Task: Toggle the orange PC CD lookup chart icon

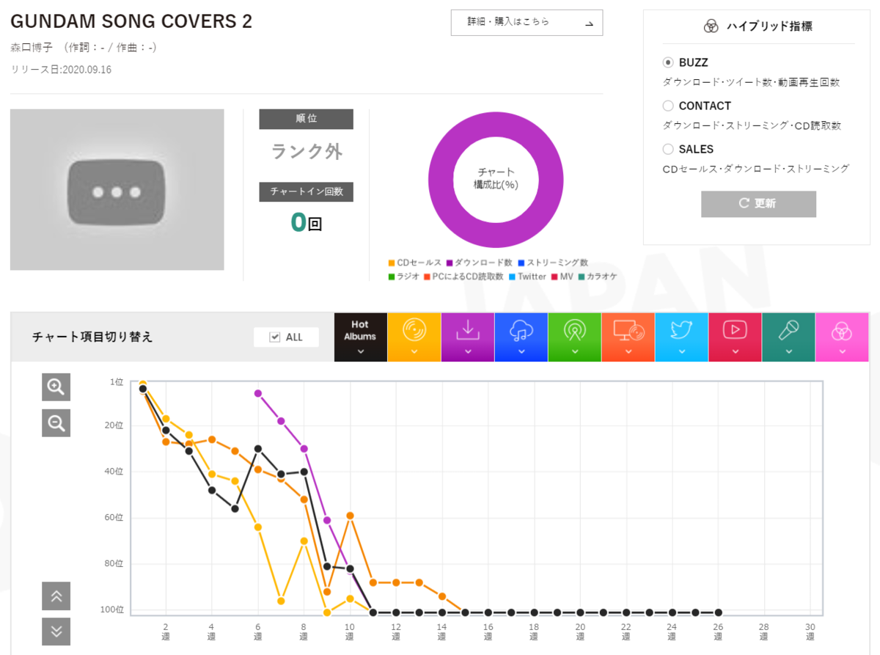Action: (x=628, y=331)
